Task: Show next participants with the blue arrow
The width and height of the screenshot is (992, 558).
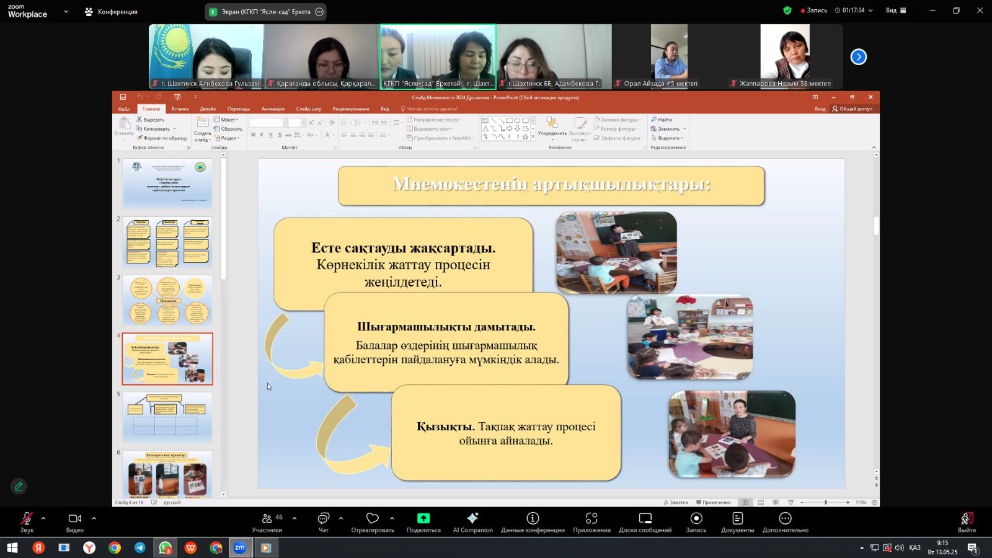Action: (858, 57)
